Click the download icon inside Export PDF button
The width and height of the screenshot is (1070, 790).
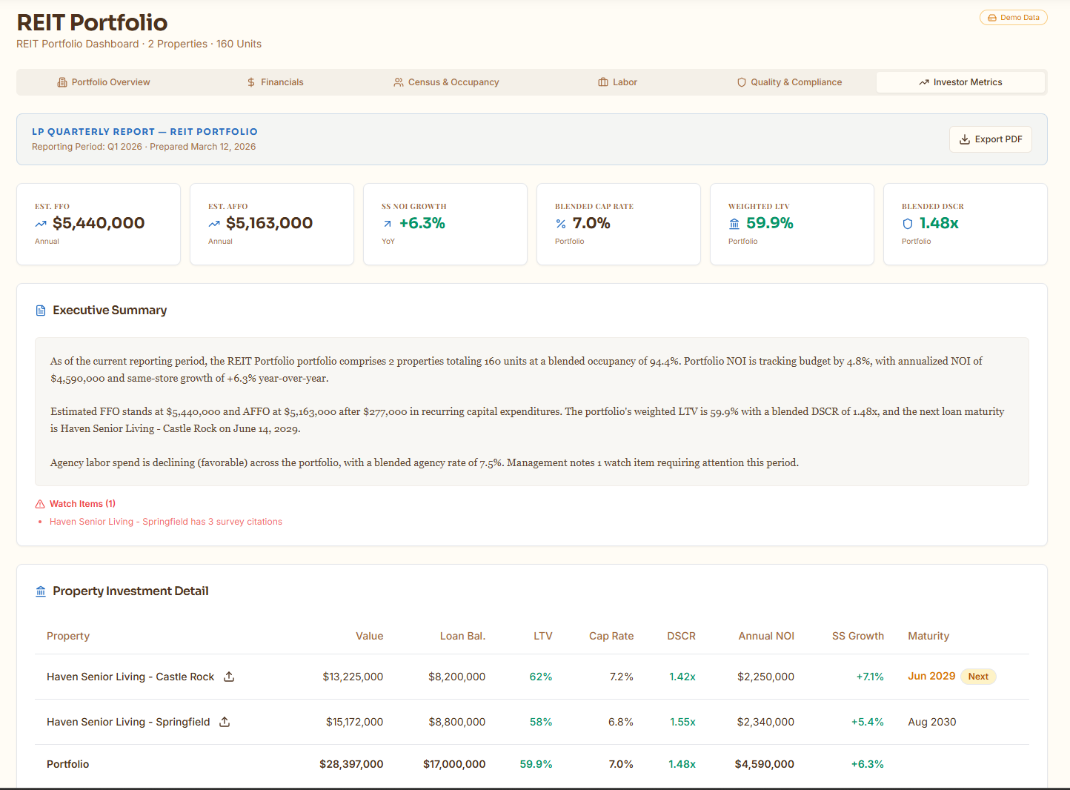pyautogui.click(x=965, y=139)
